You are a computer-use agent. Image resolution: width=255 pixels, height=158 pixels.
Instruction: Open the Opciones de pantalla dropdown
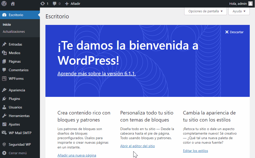[205, 11]
